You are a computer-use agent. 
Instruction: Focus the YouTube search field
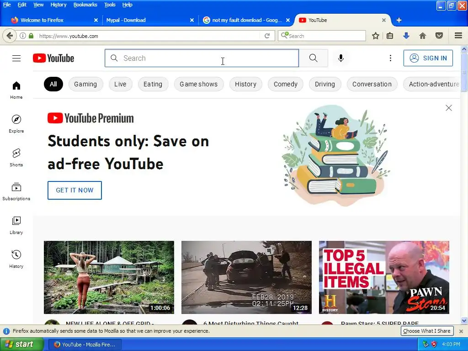(x=202, y=58)
